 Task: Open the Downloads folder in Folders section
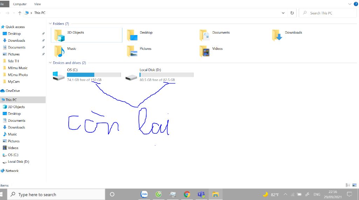pos(277,35)
